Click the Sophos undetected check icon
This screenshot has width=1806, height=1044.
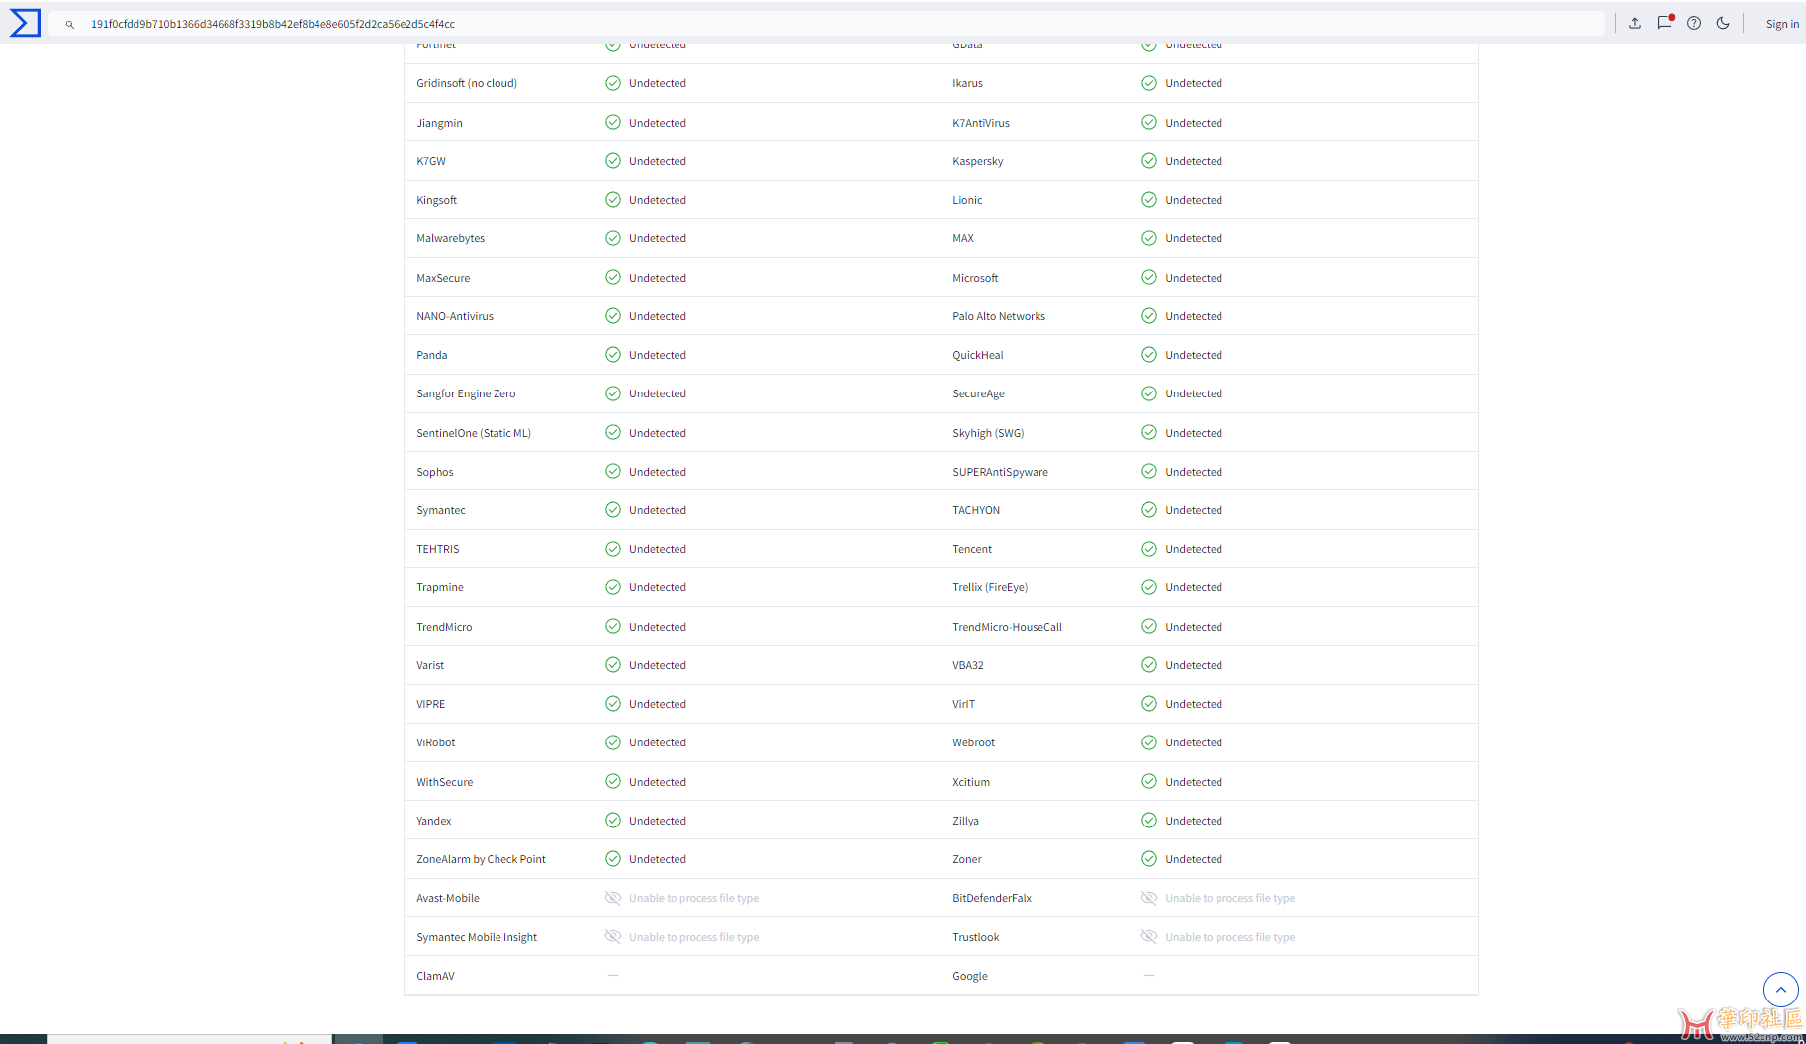[x=613, y=471]
